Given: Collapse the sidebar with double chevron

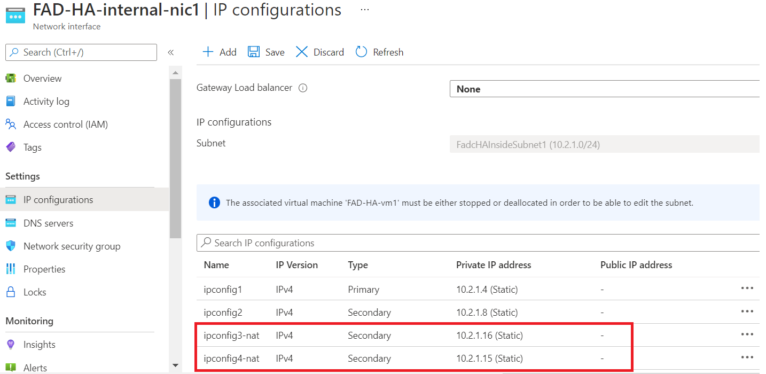Looking at the screenshot, I should (171, 52).
